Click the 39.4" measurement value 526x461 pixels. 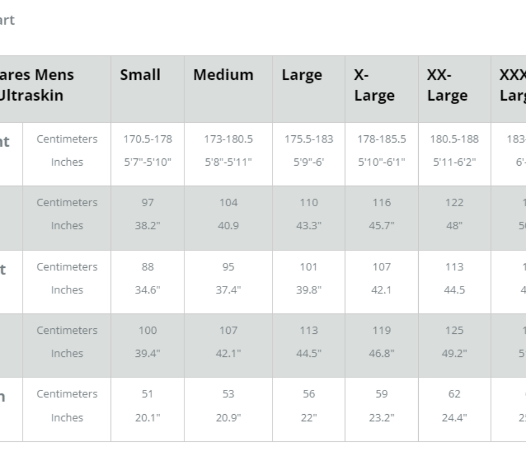(147, 353)
